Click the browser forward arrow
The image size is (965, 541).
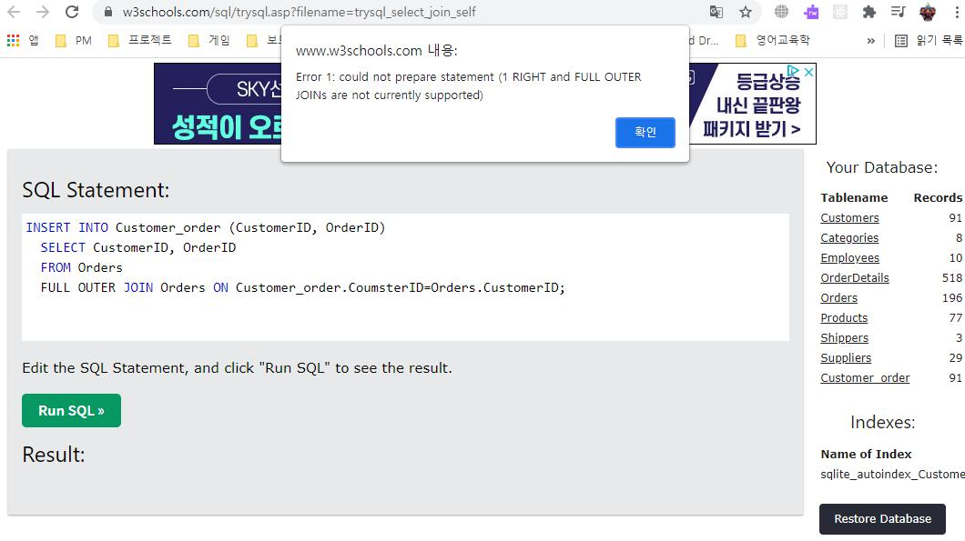tap(43, 12)
